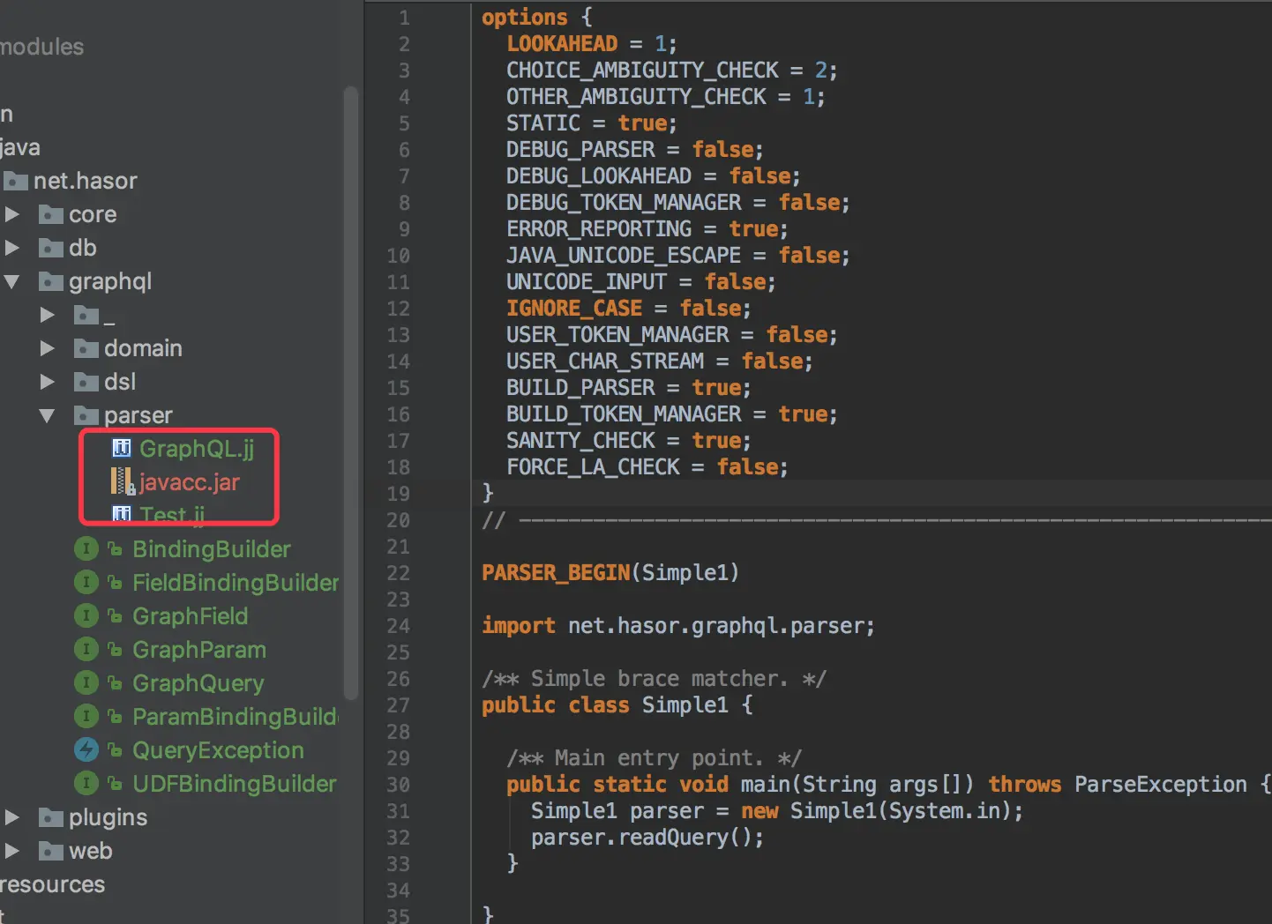This screenshot has width=1272, height=924.
Task: Expand the domain folder arrow
Action: coord(48,348)
